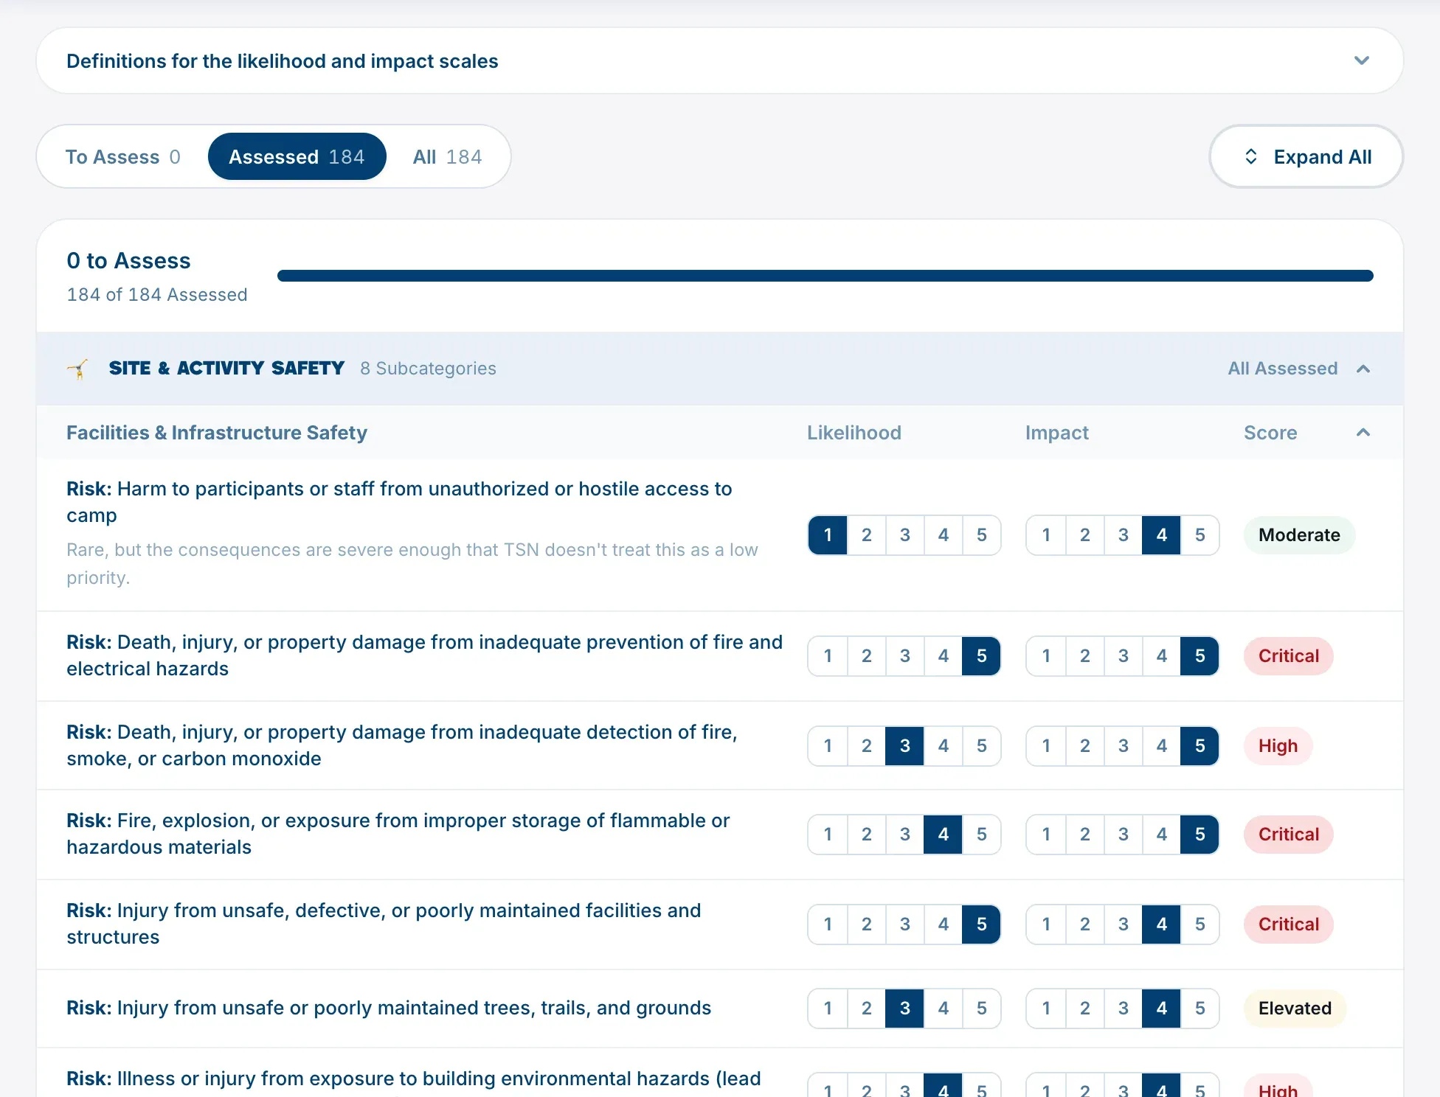Switch to the To Assess tab
The height and width of the screenshot is (1097, 1440).
point(123,156)
